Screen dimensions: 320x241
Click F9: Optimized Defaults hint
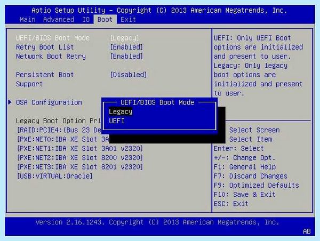257,186
